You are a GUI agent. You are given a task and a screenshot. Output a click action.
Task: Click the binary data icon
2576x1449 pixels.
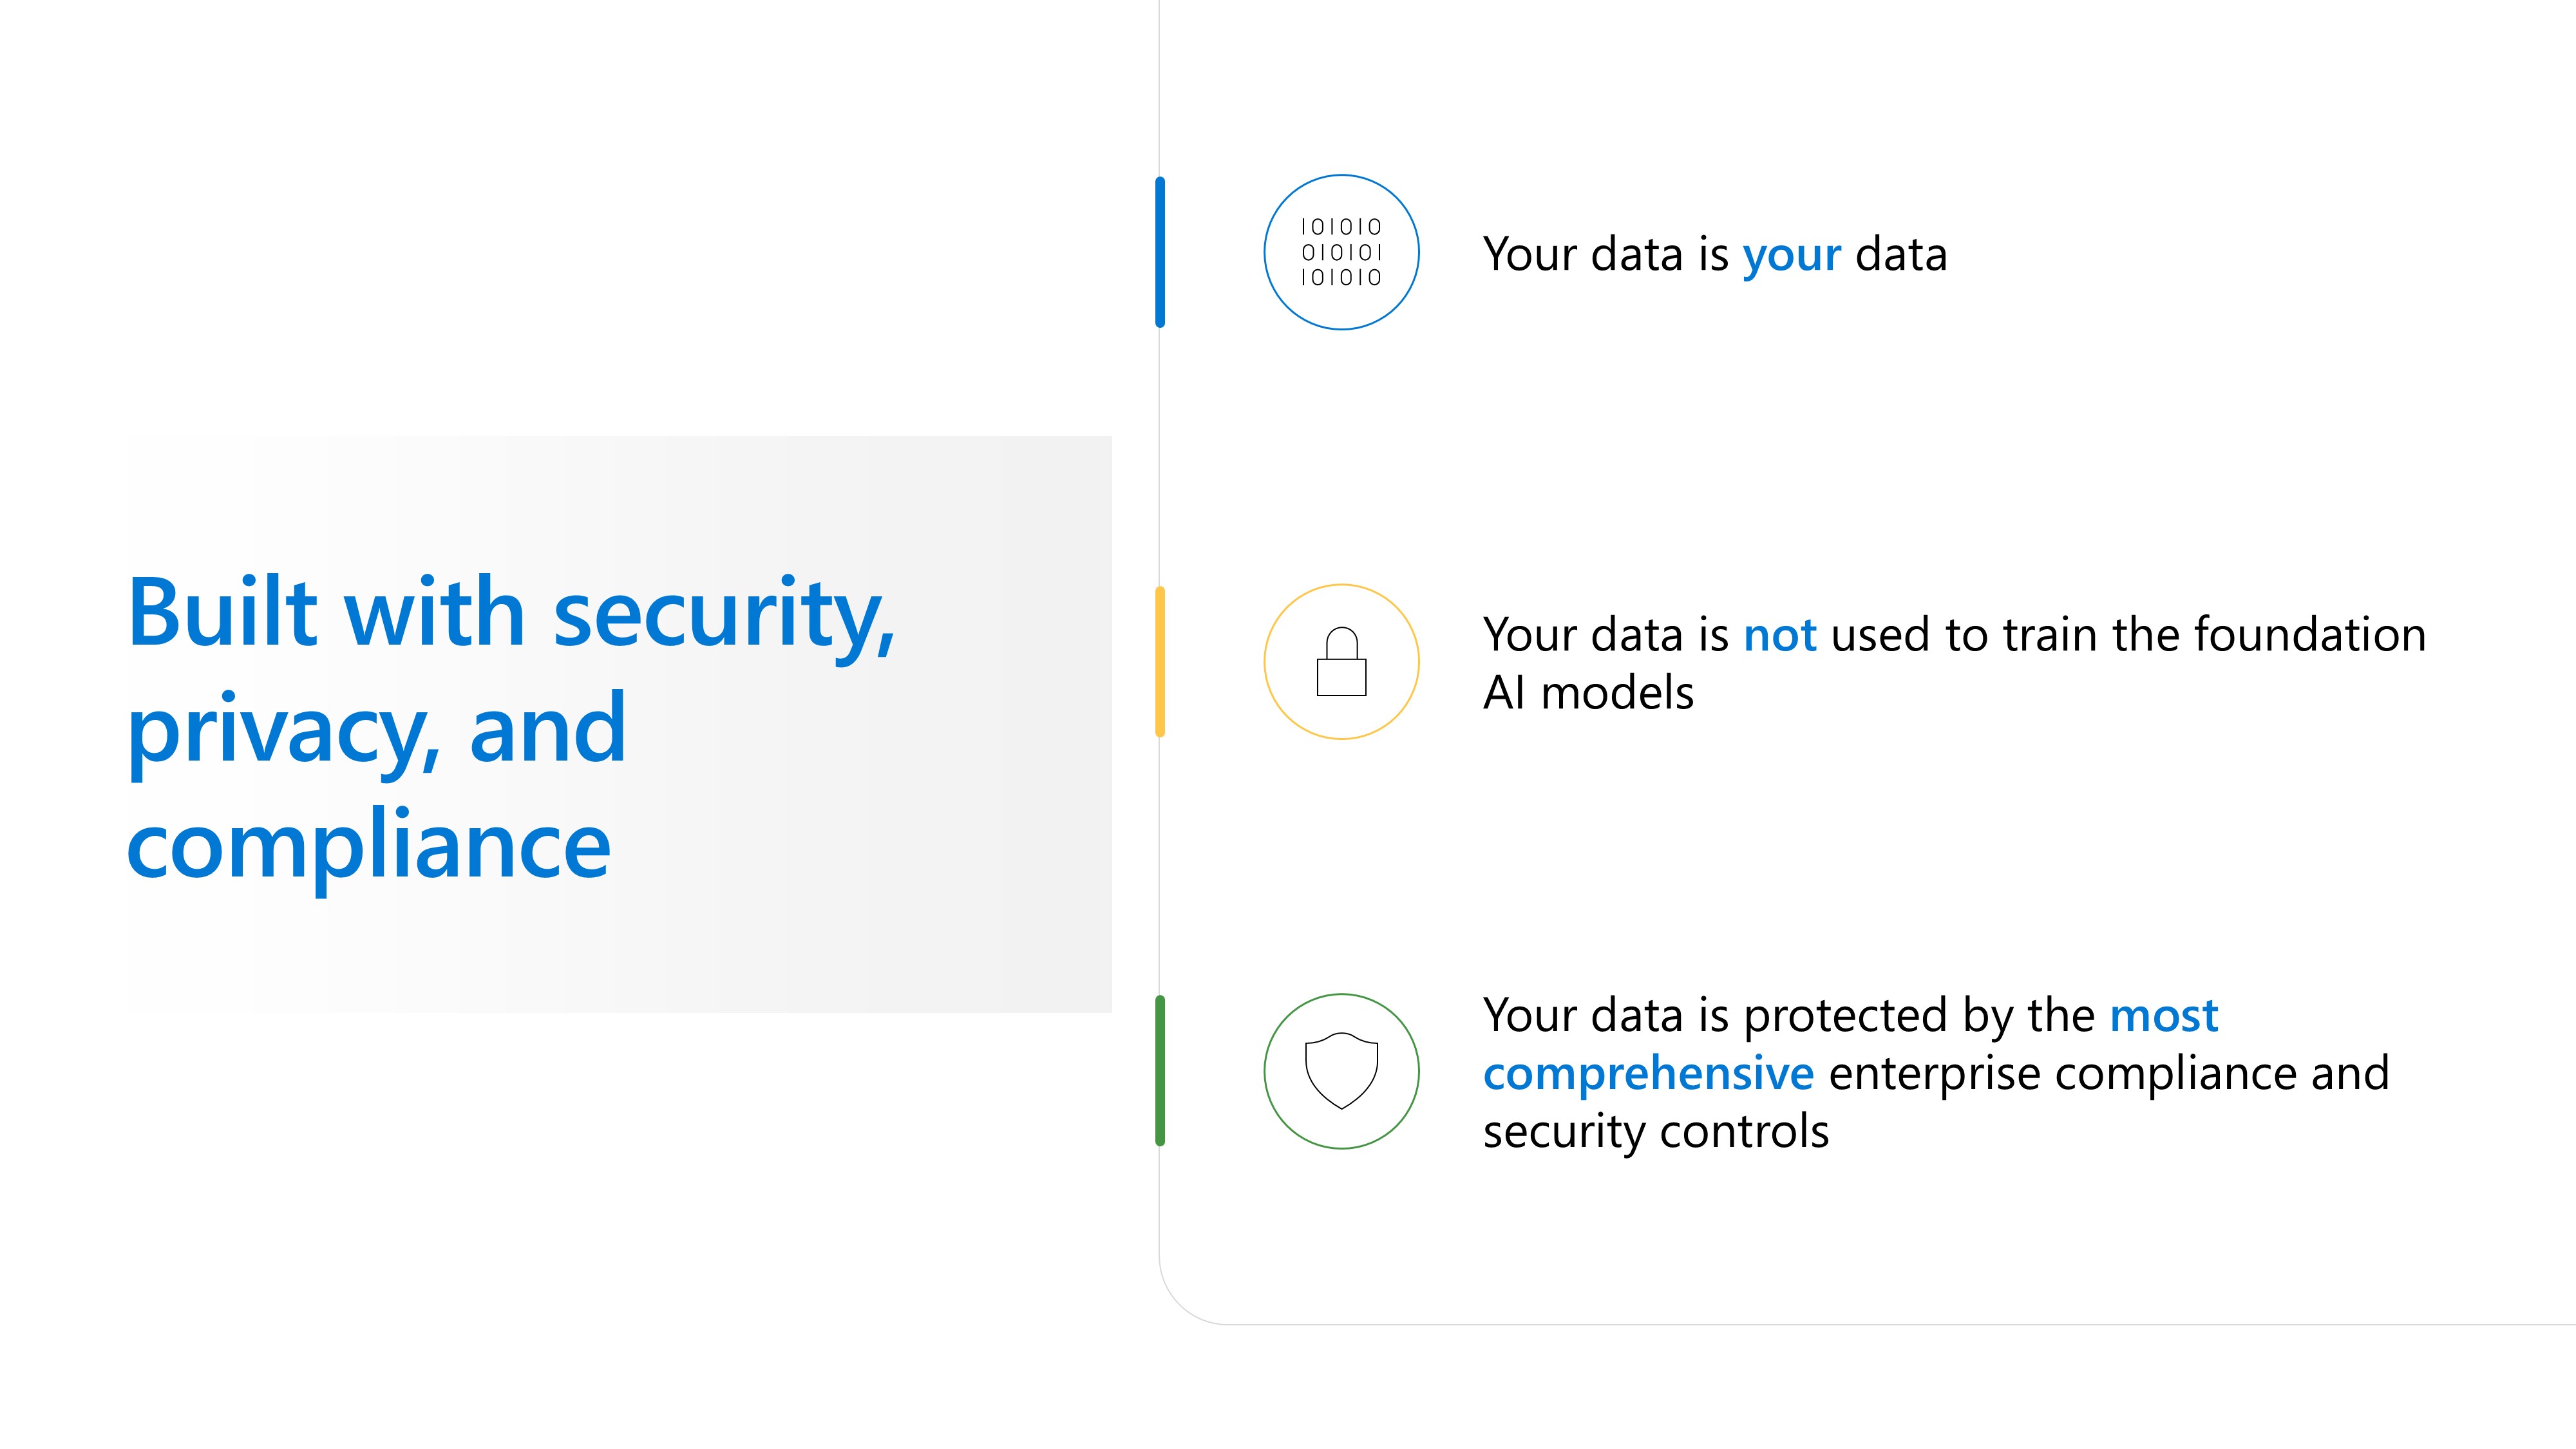[1341, 252]
